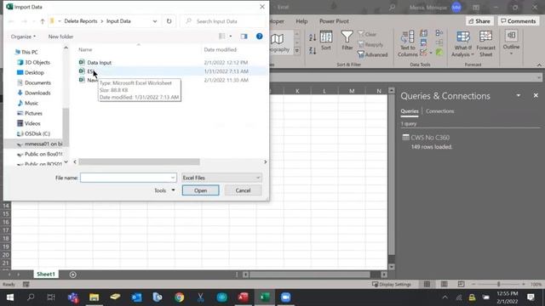Click the file list horizontal scrollbar

coord(139,162)
